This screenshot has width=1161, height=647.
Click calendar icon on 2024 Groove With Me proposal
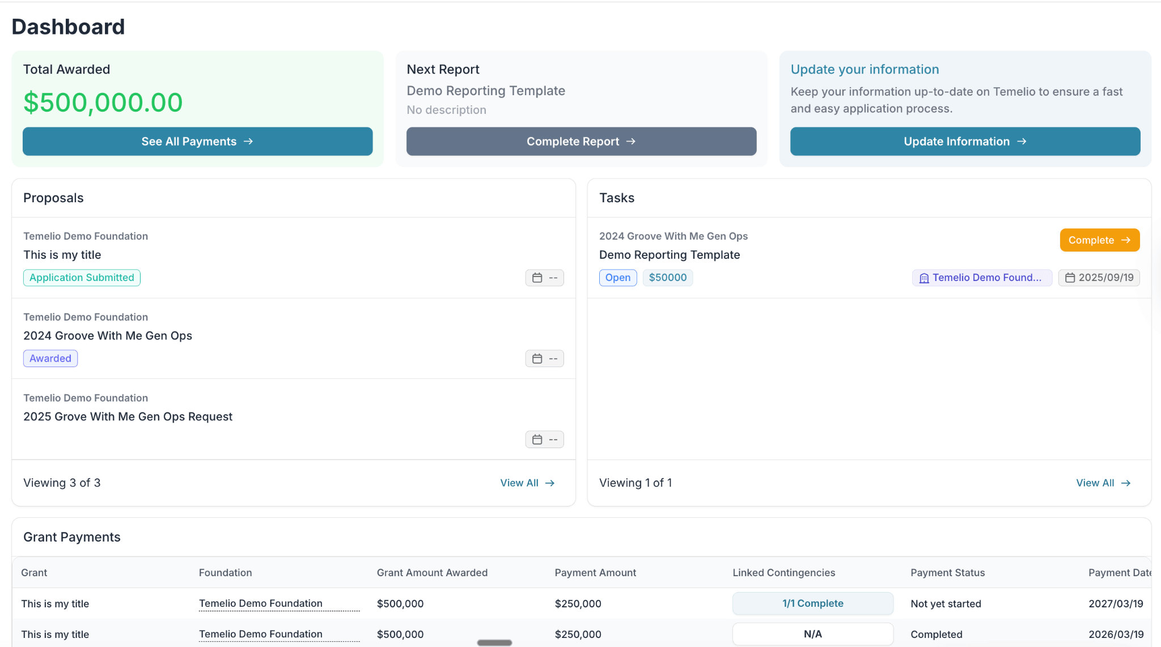pos(537,359)
